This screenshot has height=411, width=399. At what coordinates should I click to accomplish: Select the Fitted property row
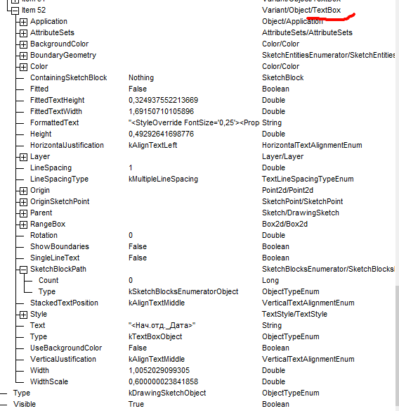pyautogui.click(x=39, y=89)
